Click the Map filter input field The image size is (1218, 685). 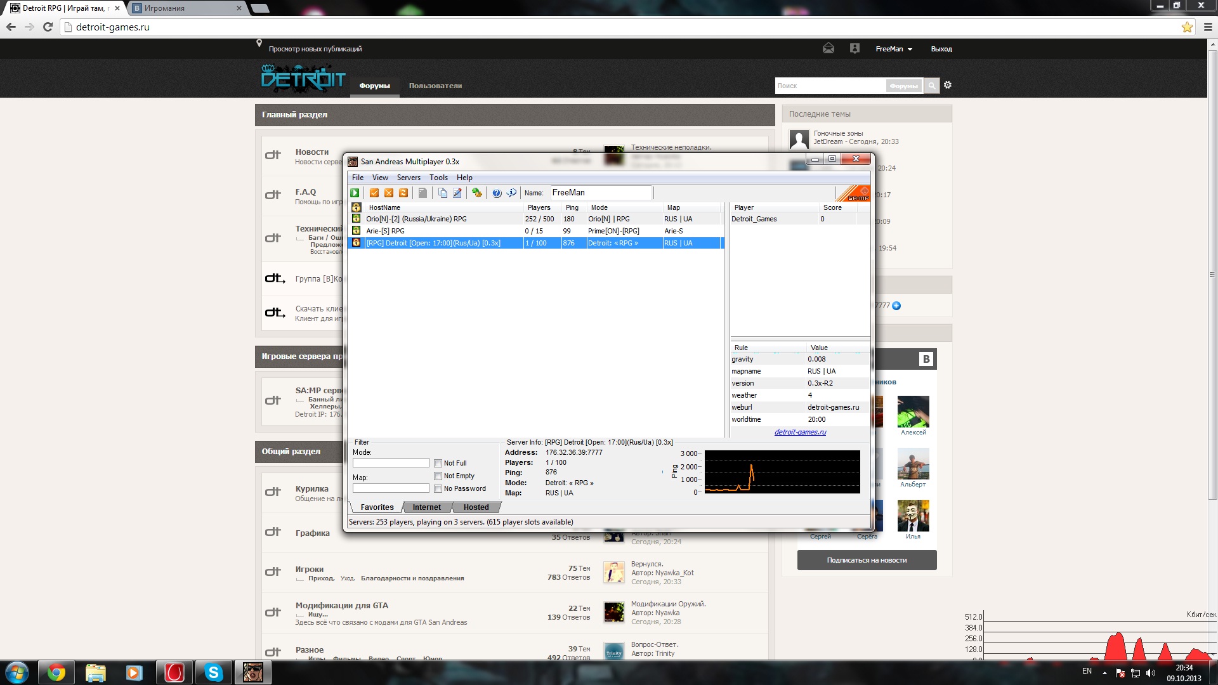click(391, 488)
